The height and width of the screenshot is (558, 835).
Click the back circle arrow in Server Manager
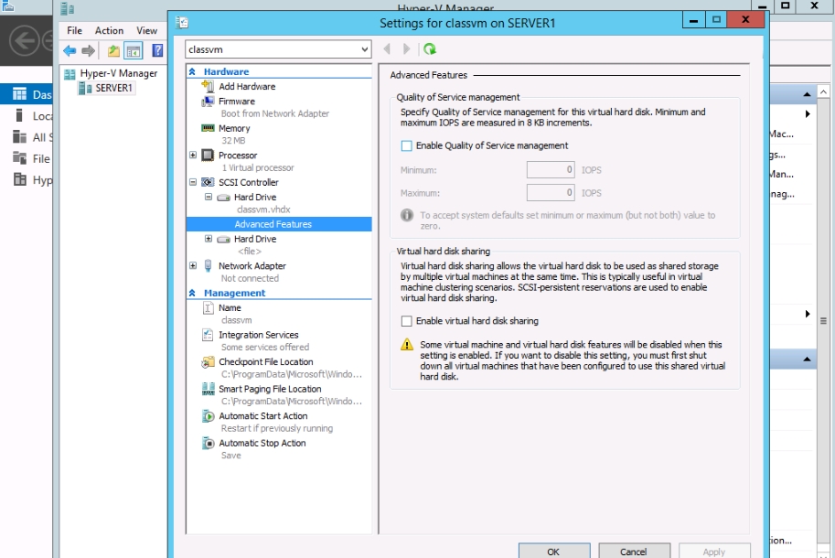[25, 40]
